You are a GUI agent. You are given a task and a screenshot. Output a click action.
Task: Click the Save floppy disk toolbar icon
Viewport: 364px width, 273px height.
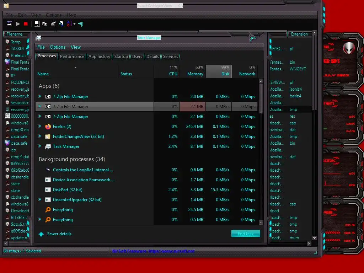(x=37, y=24)
